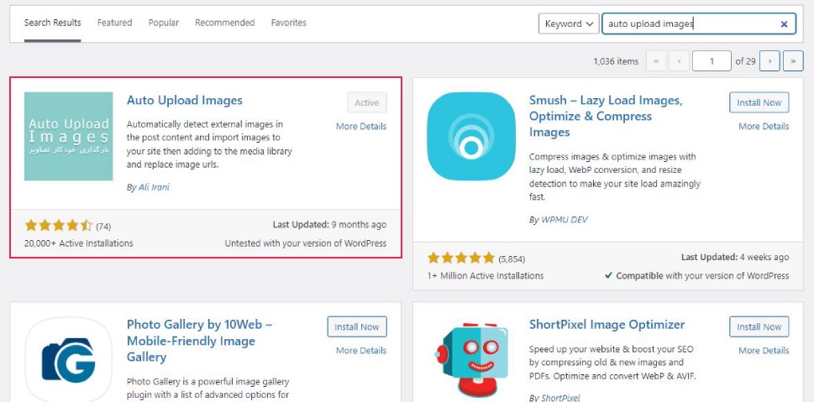Visit author Ali Irani's link
The image size is (814, 402).
[x=154, y=187]
